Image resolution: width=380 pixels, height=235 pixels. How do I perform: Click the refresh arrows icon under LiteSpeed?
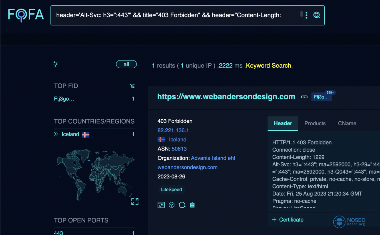pyautogui.click(x=182, y=205)
